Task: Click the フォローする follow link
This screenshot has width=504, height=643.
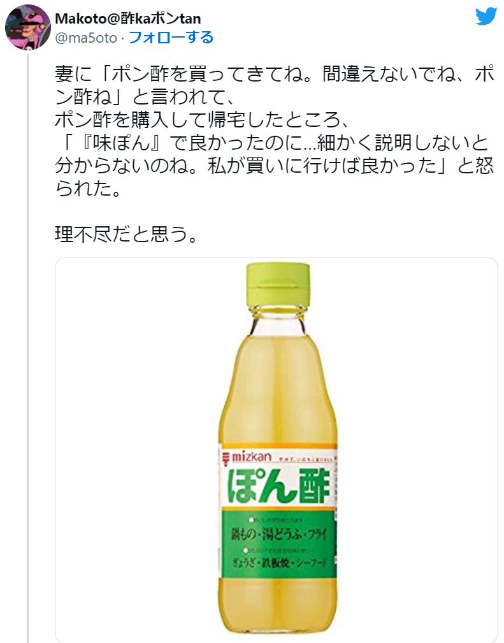Action: (171, 38)
